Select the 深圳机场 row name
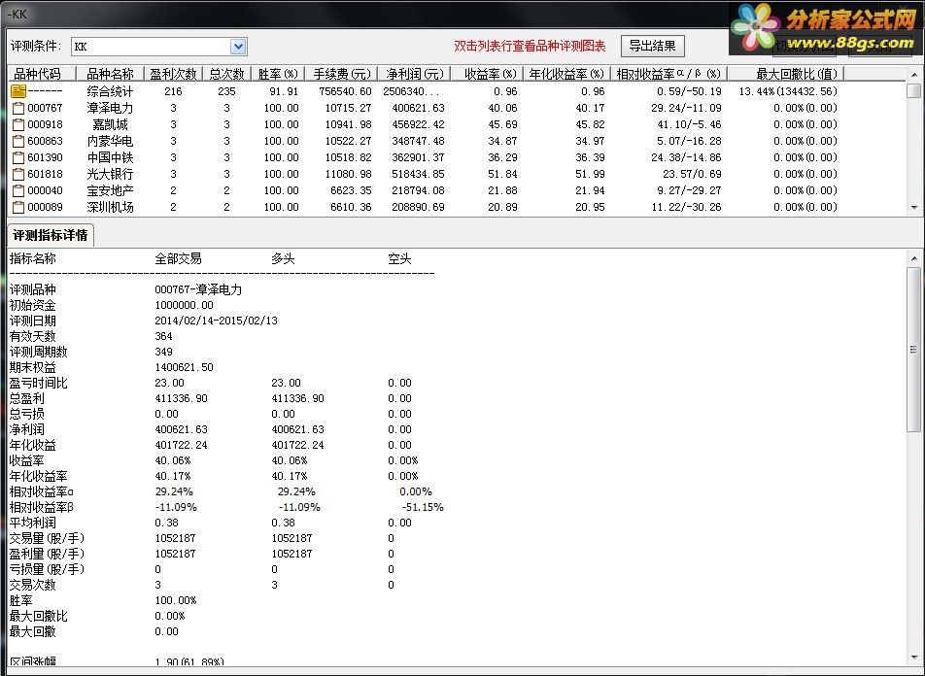Viewport: 925px width, 676px height. [111, 207]
